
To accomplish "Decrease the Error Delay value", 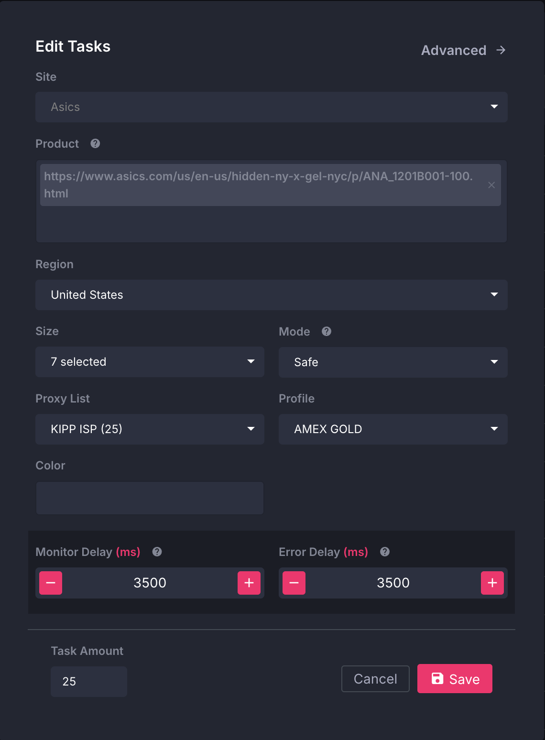I will [x=294, y=583].
